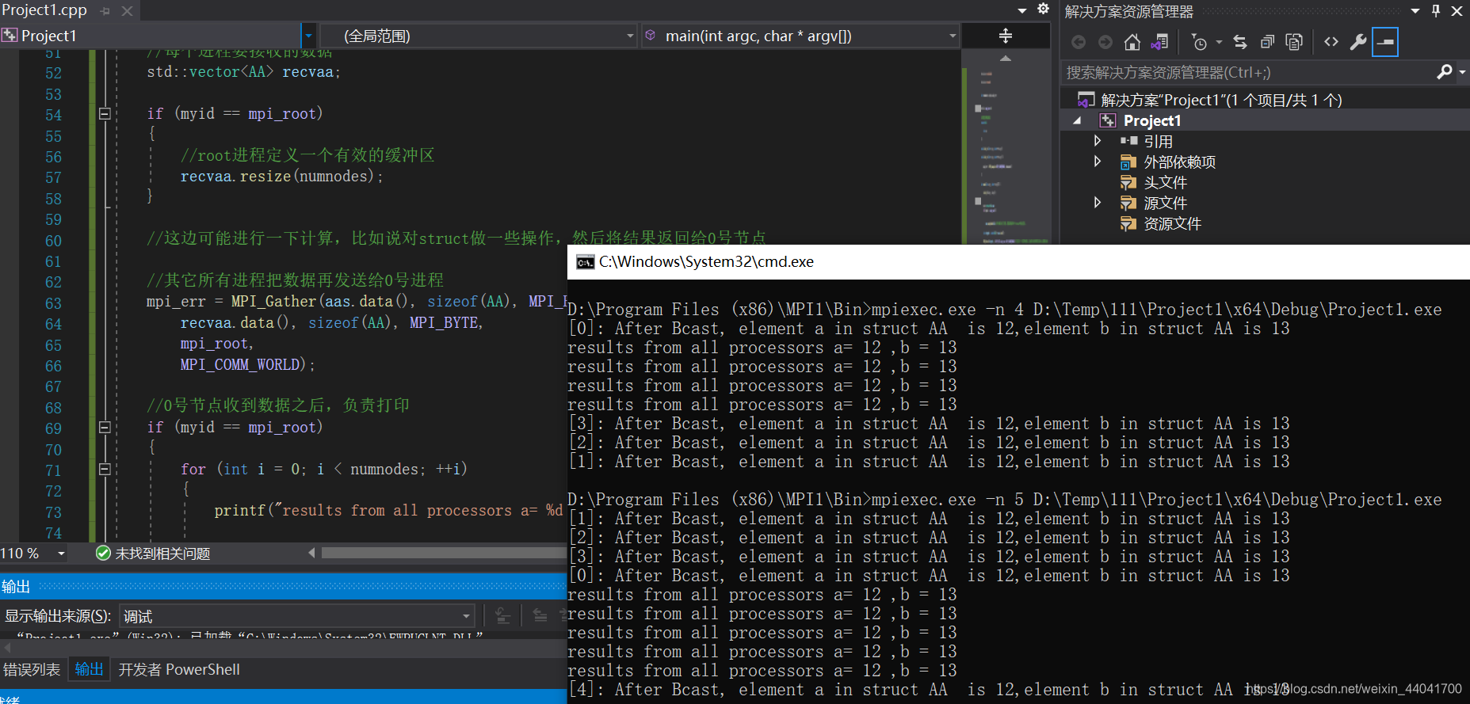Open the pending changes filter dropdown arrow

pos(1219,42)
